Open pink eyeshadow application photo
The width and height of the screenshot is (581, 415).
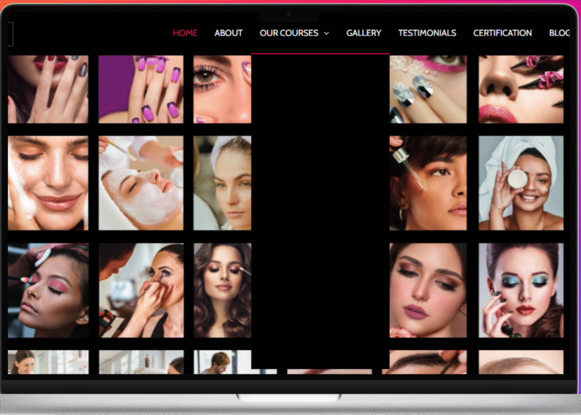pyautogui.click(x=48, y=290)
